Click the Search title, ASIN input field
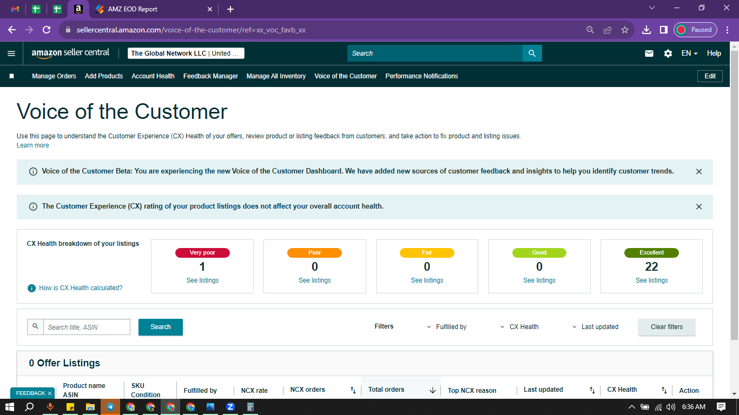This screenshot has width=739, height=415. 87,327
